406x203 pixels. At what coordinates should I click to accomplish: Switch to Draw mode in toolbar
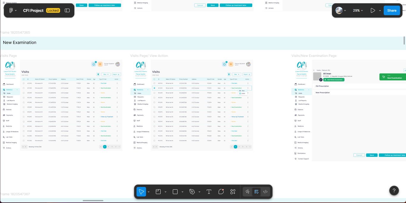[x=247, y=192]
